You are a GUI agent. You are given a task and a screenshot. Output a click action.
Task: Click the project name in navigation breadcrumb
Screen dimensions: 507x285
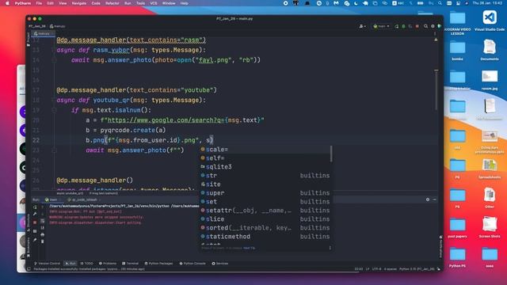tap(37, 26)
